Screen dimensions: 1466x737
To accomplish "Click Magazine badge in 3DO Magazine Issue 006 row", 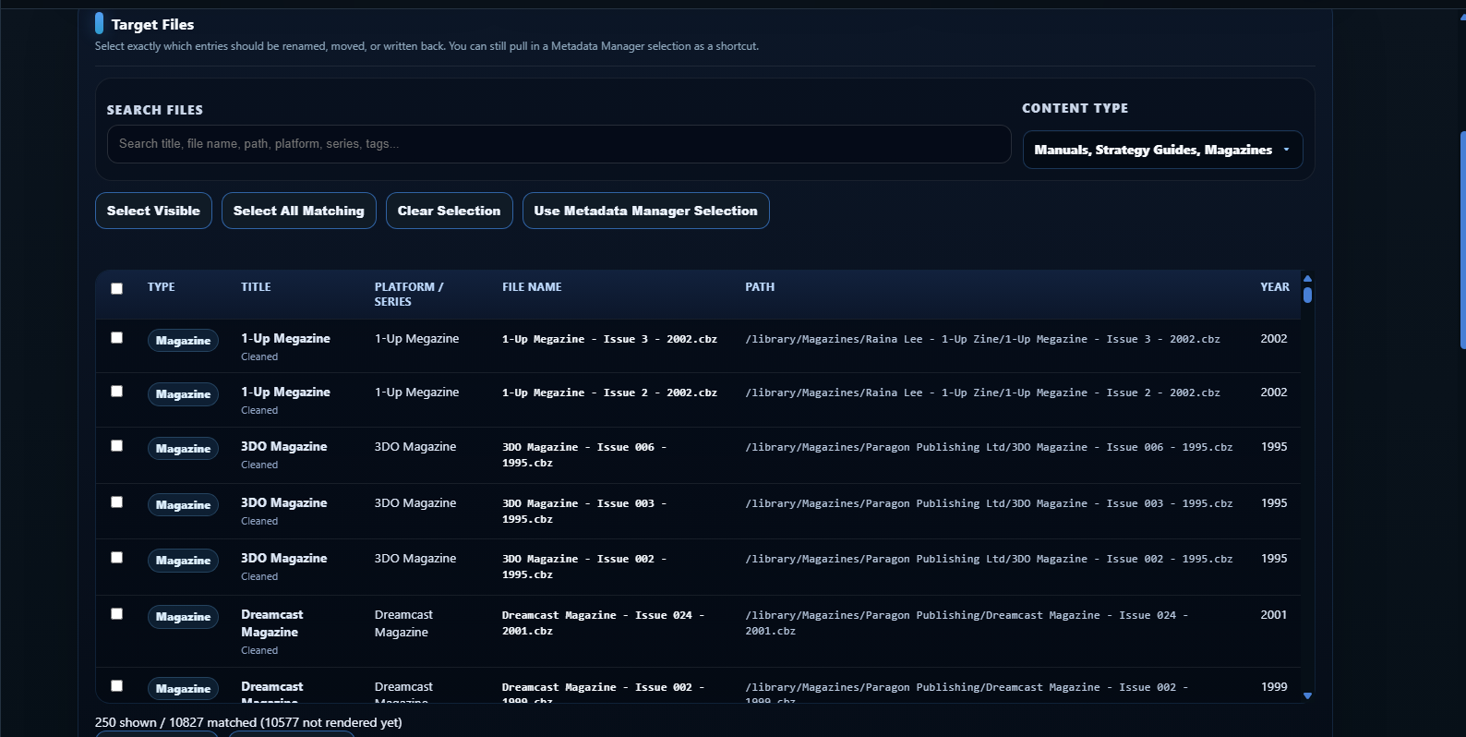I will [x=183, y=449].
